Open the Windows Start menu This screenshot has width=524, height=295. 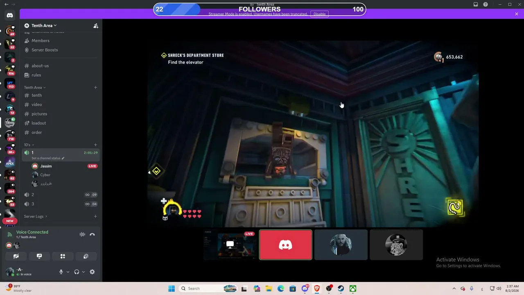click(x=172, y=288)
